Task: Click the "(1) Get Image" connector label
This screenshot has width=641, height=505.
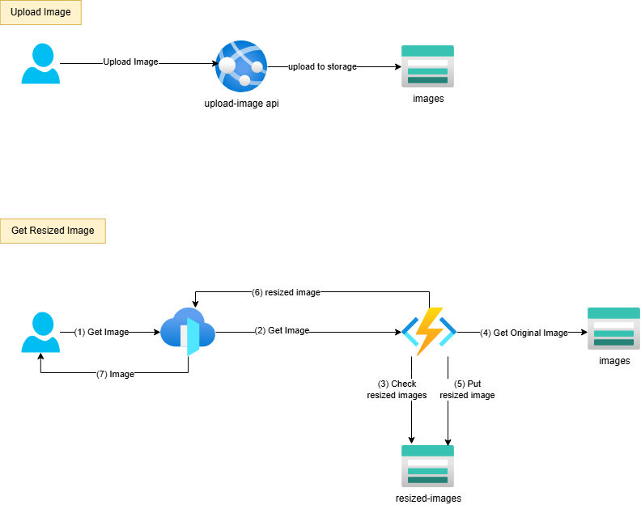Action: (x=101, y=332)
